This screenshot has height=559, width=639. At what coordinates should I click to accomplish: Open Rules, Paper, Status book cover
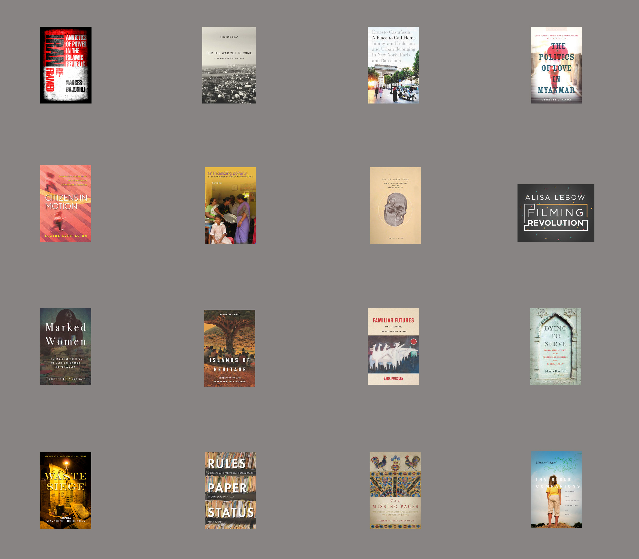(x=230, y=490)
